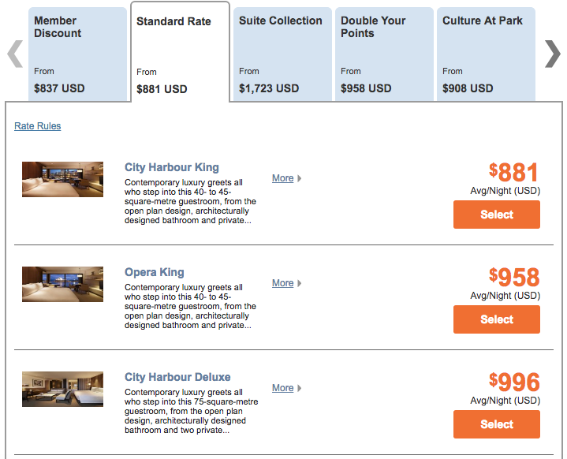View the City Harbour Deluxe room photo

(62, 389)
